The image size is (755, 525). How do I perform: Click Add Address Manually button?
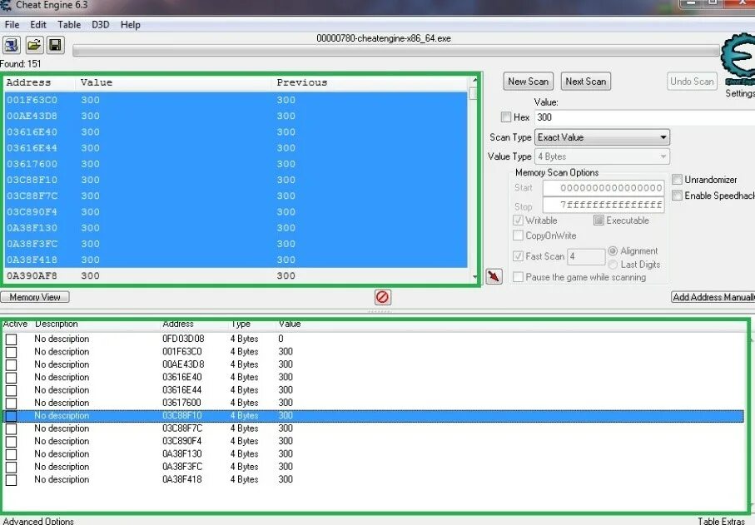point(713,297)
